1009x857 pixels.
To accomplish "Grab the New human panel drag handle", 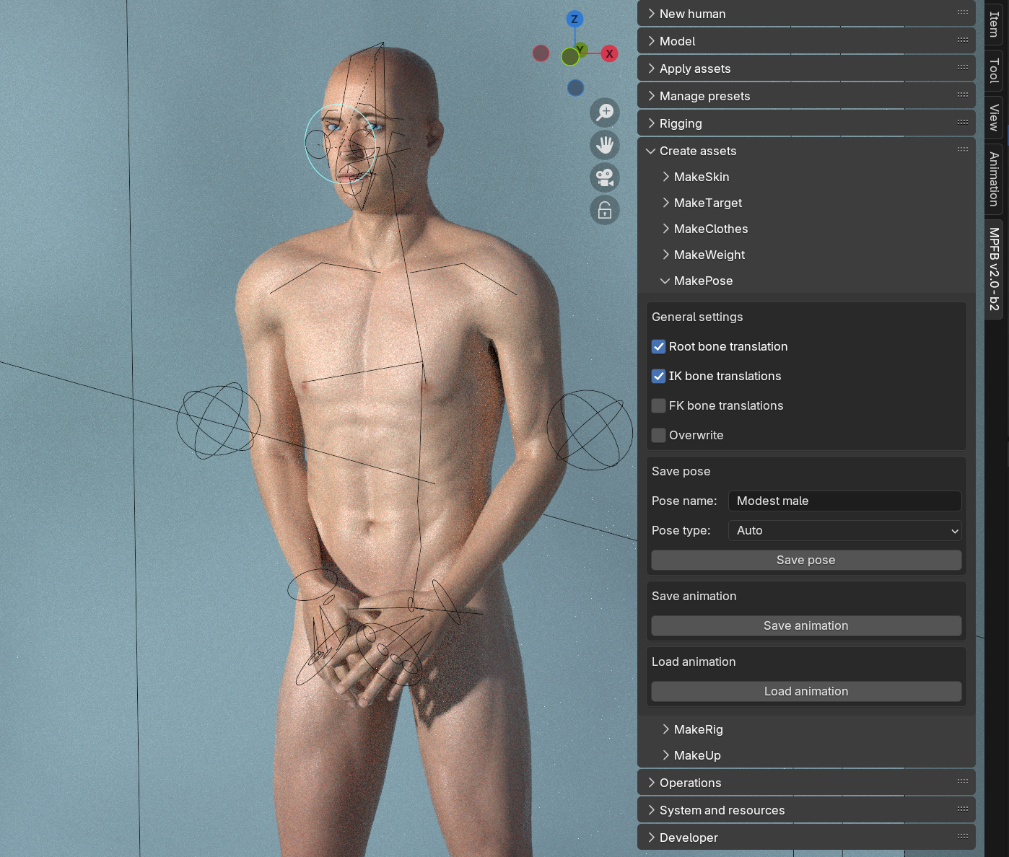I will (x=963, y=12).
